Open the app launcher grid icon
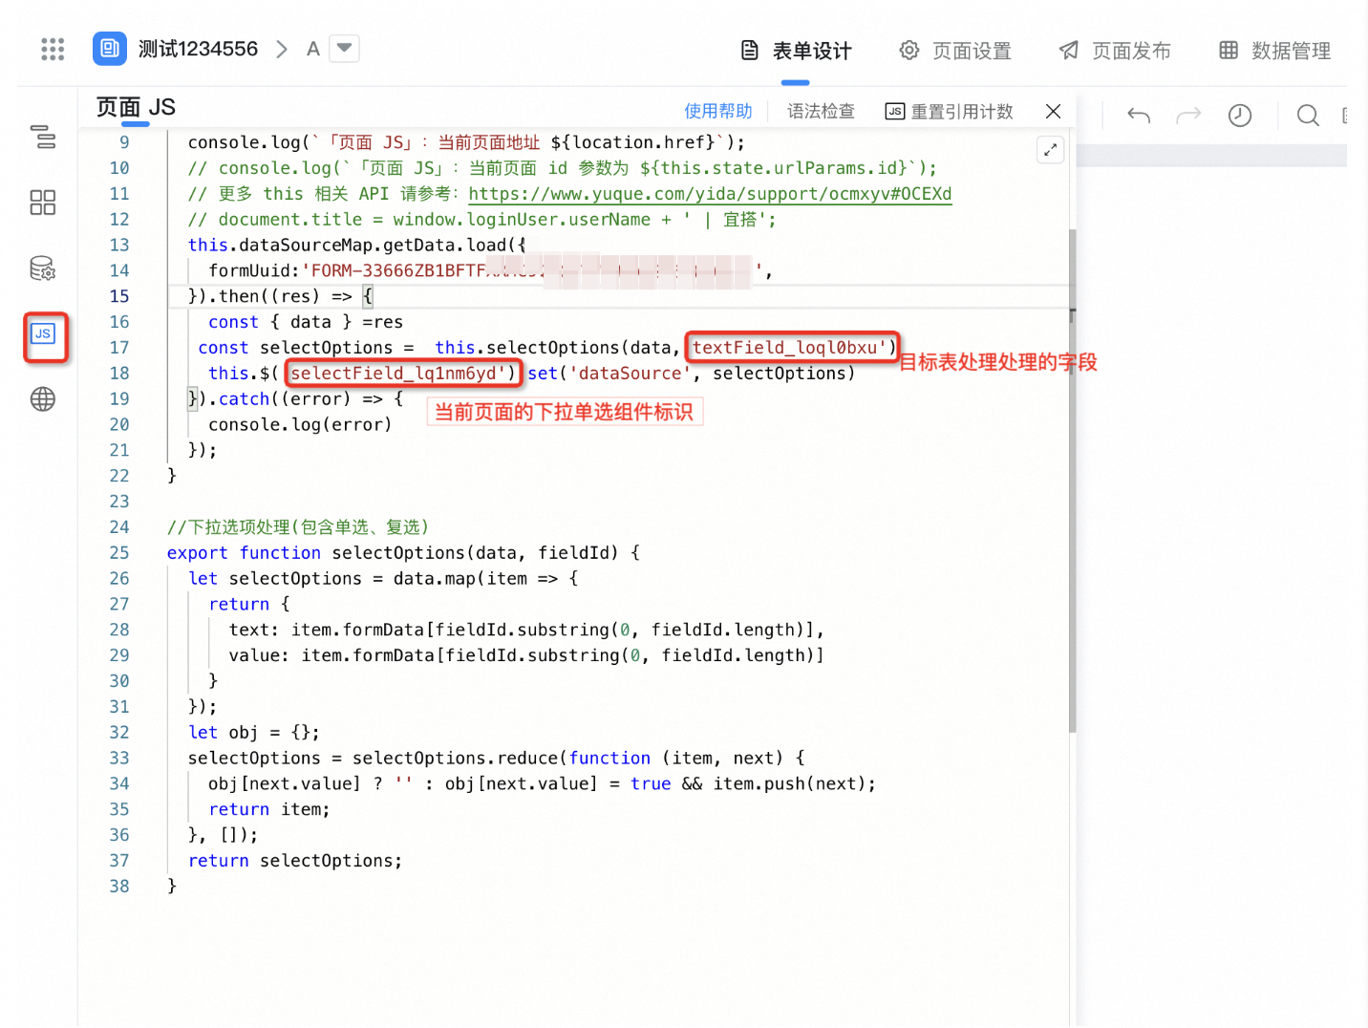 click(53, 49)
